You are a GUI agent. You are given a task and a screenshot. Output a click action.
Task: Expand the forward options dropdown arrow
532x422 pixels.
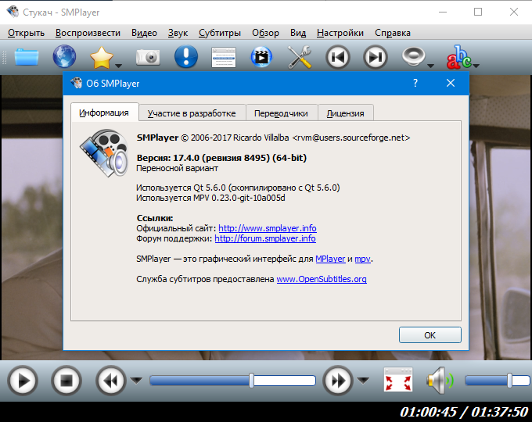(x=363, y=381)
